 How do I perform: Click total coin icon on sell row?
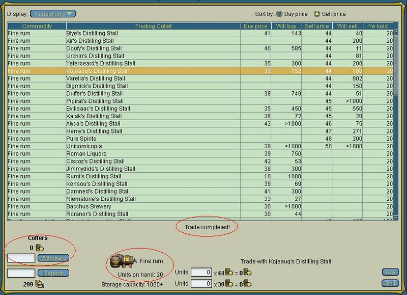(247, 284)
